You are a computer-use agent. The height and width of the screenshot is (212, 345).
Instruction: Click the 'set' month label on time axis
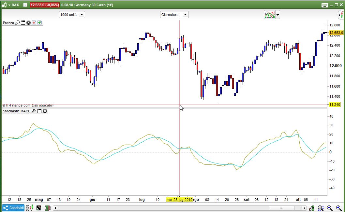tap(247, 200)
